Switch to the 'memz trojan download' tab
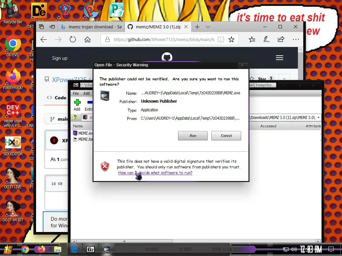 point(92,27)
